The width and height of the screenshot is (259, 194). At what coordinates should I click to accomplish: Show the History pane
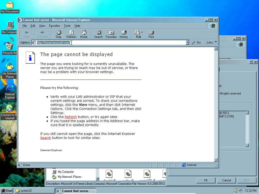coord(124,34)
